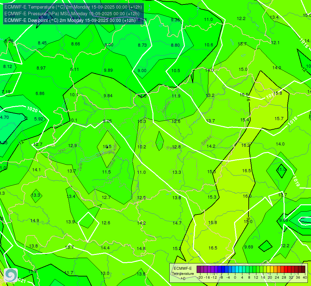The height and width of the screenshot is (286, 311).
Task: Click the 1019 isobar label
Action: point(296,181)
